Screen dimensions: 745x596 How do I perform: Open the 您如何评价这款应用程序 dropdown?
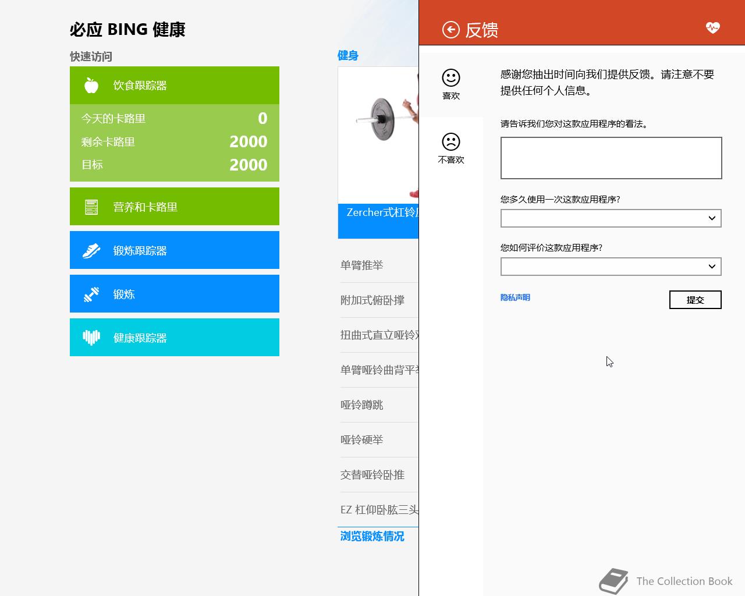click(x=611, y=267)
